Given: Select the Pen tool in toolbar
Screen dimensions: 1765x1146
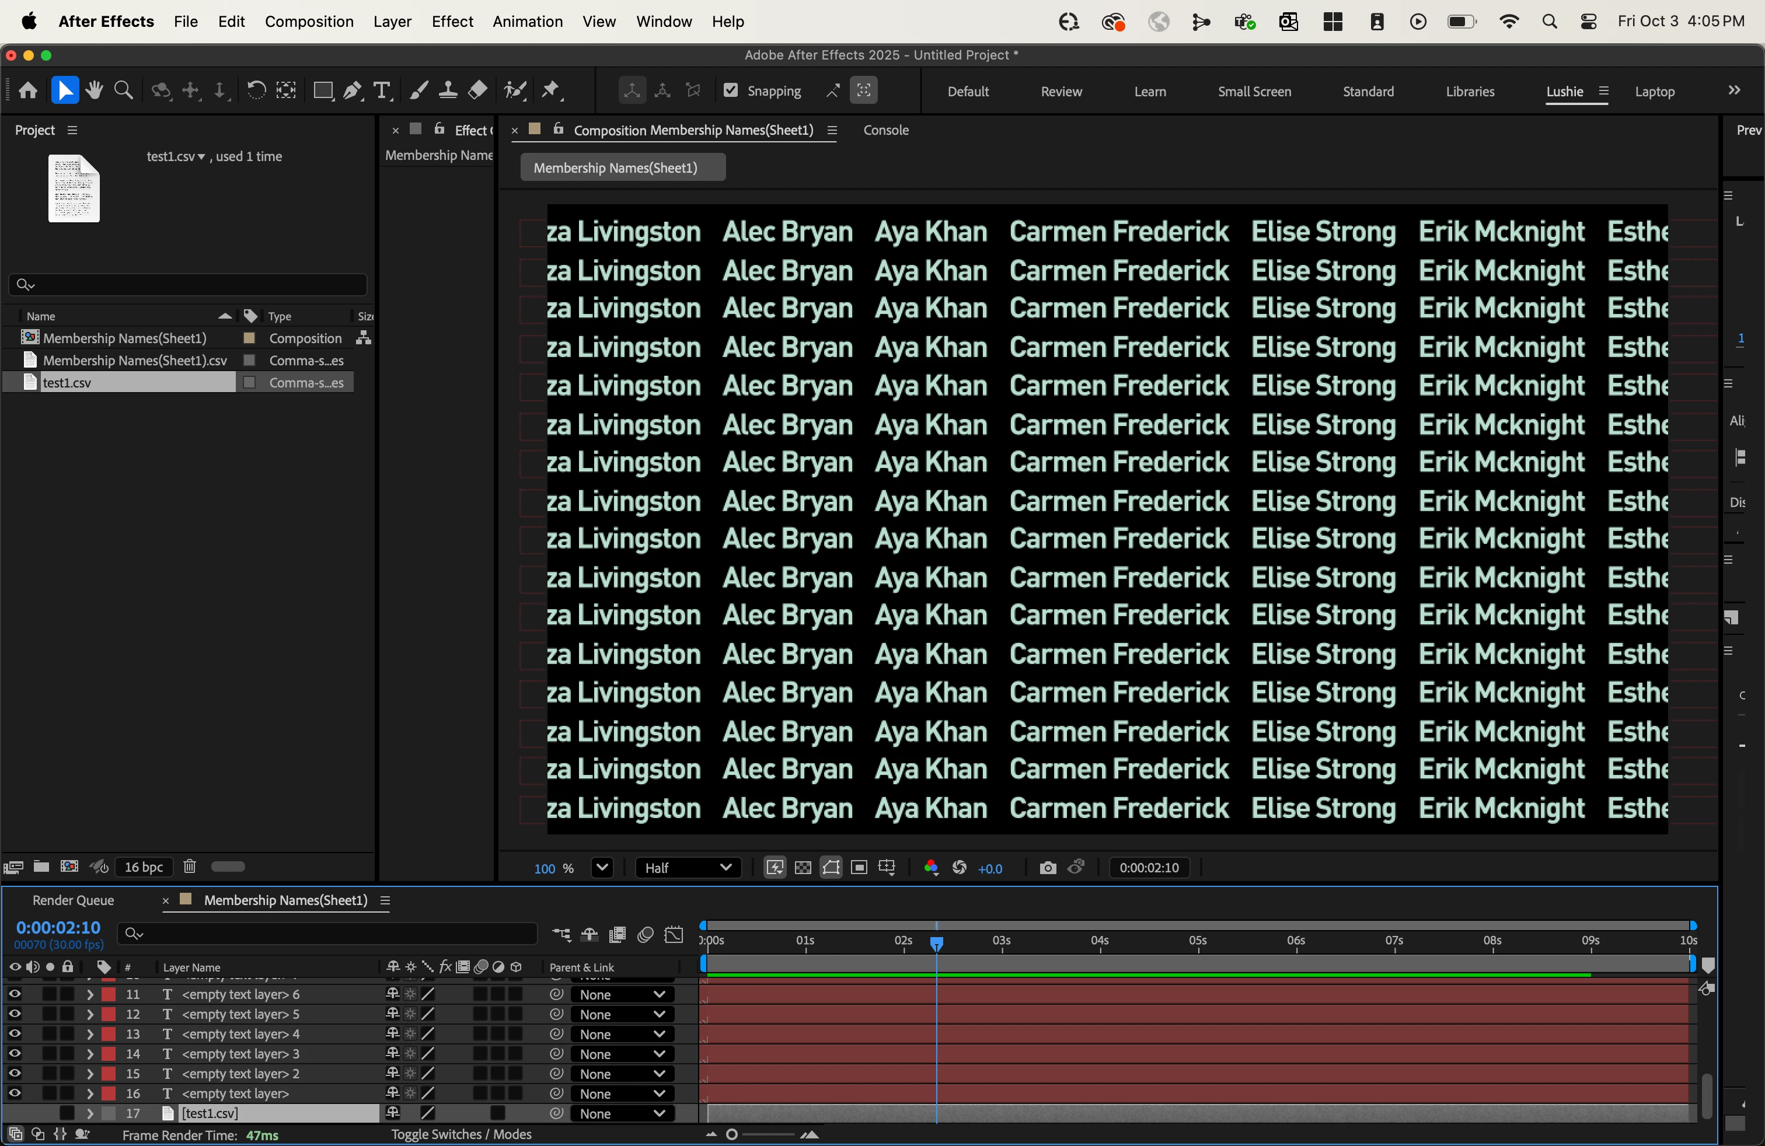Looking at the screenshot, I should 353,90.
